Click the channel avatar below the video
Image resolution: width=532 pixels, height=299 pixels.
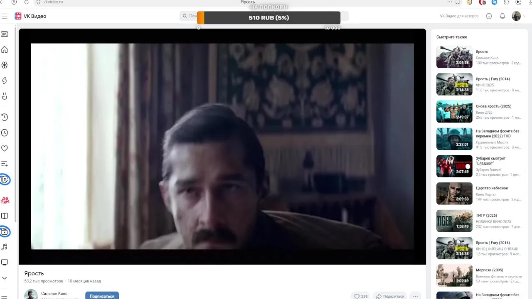pos(31,294)
